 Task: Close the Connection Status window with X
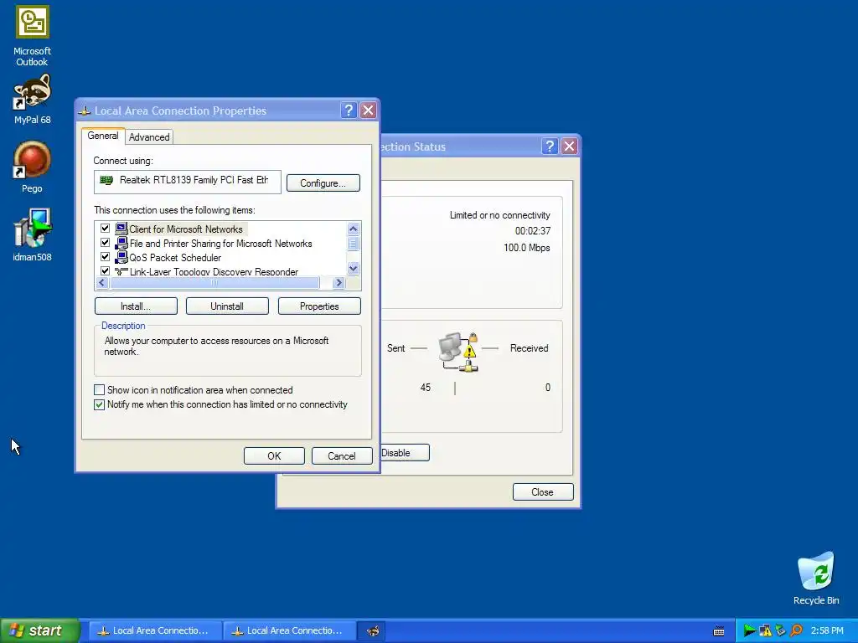pos(569,146)
